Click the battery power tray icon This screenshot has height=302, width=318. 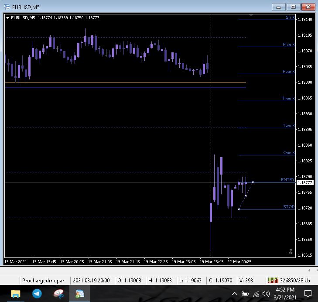tap(245, 294)
